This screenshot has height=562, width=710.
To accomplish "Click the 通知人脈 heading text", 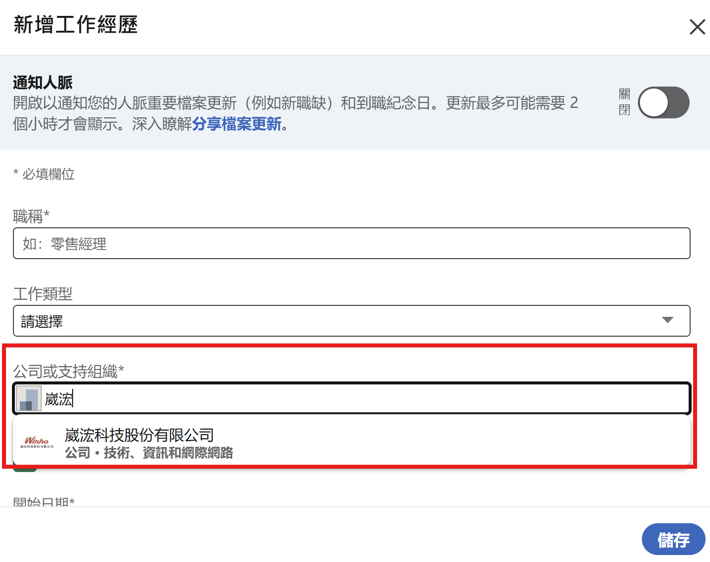I will click(43, 82).
